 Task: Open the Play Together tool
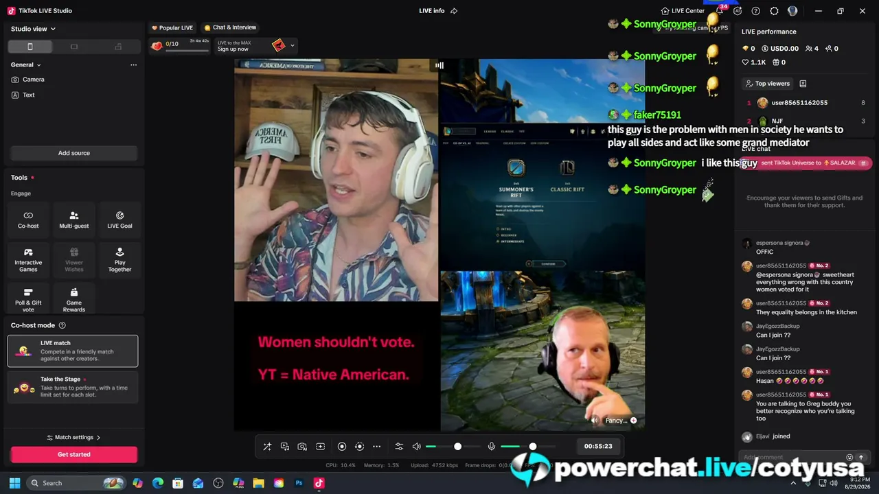[x=119, y=260]
